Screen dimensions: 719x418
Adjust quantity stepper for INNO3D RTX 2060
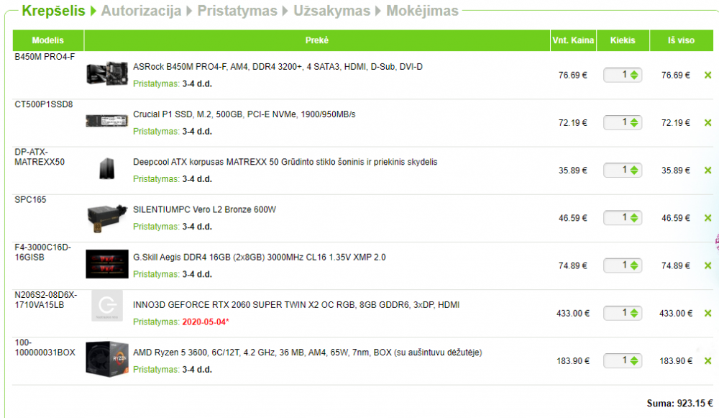[634, 314]
